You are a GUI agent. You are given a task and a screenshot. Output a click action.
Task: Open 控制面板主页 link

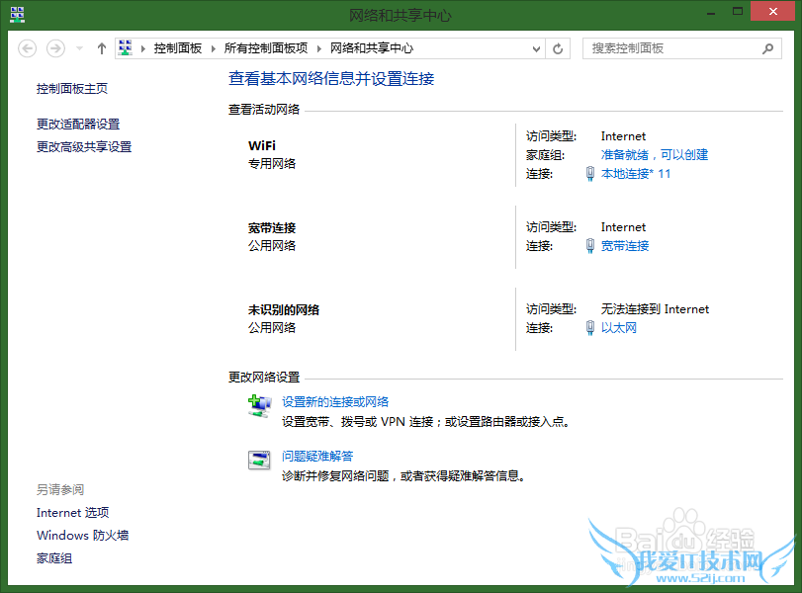click(x=72, y=89)
